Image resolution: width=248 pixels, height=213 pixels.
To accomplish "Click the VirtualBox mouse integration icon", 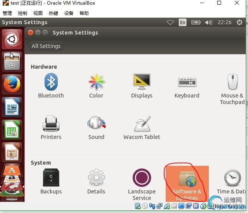I will [x=203, y=206].
